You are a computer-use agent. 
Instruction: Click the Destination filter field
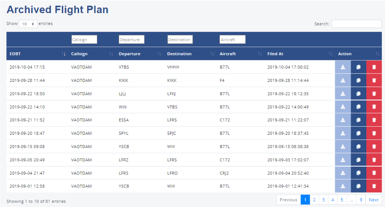[x=180, y=40]
